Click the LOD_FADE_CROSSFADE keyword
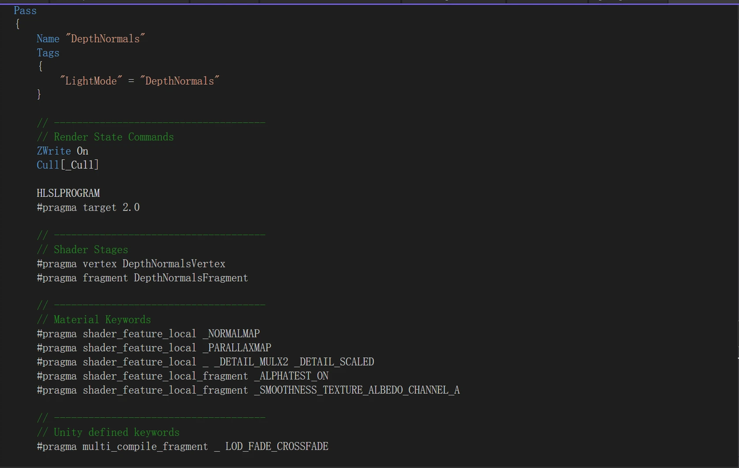Image resolution: width=739 pixels, height=468 pixels. click(x=277, y=446)
